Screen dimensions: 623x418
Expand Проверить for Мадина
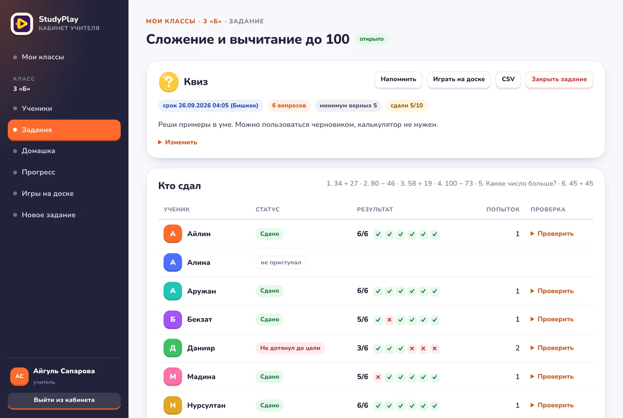click(x=552, y=376)
